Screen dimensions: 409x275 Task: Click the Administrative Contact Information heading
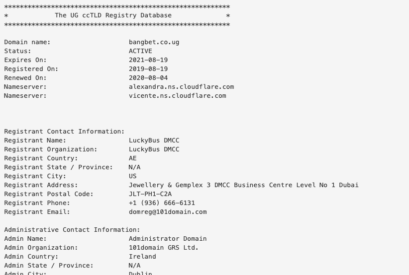tap(72, 230)
